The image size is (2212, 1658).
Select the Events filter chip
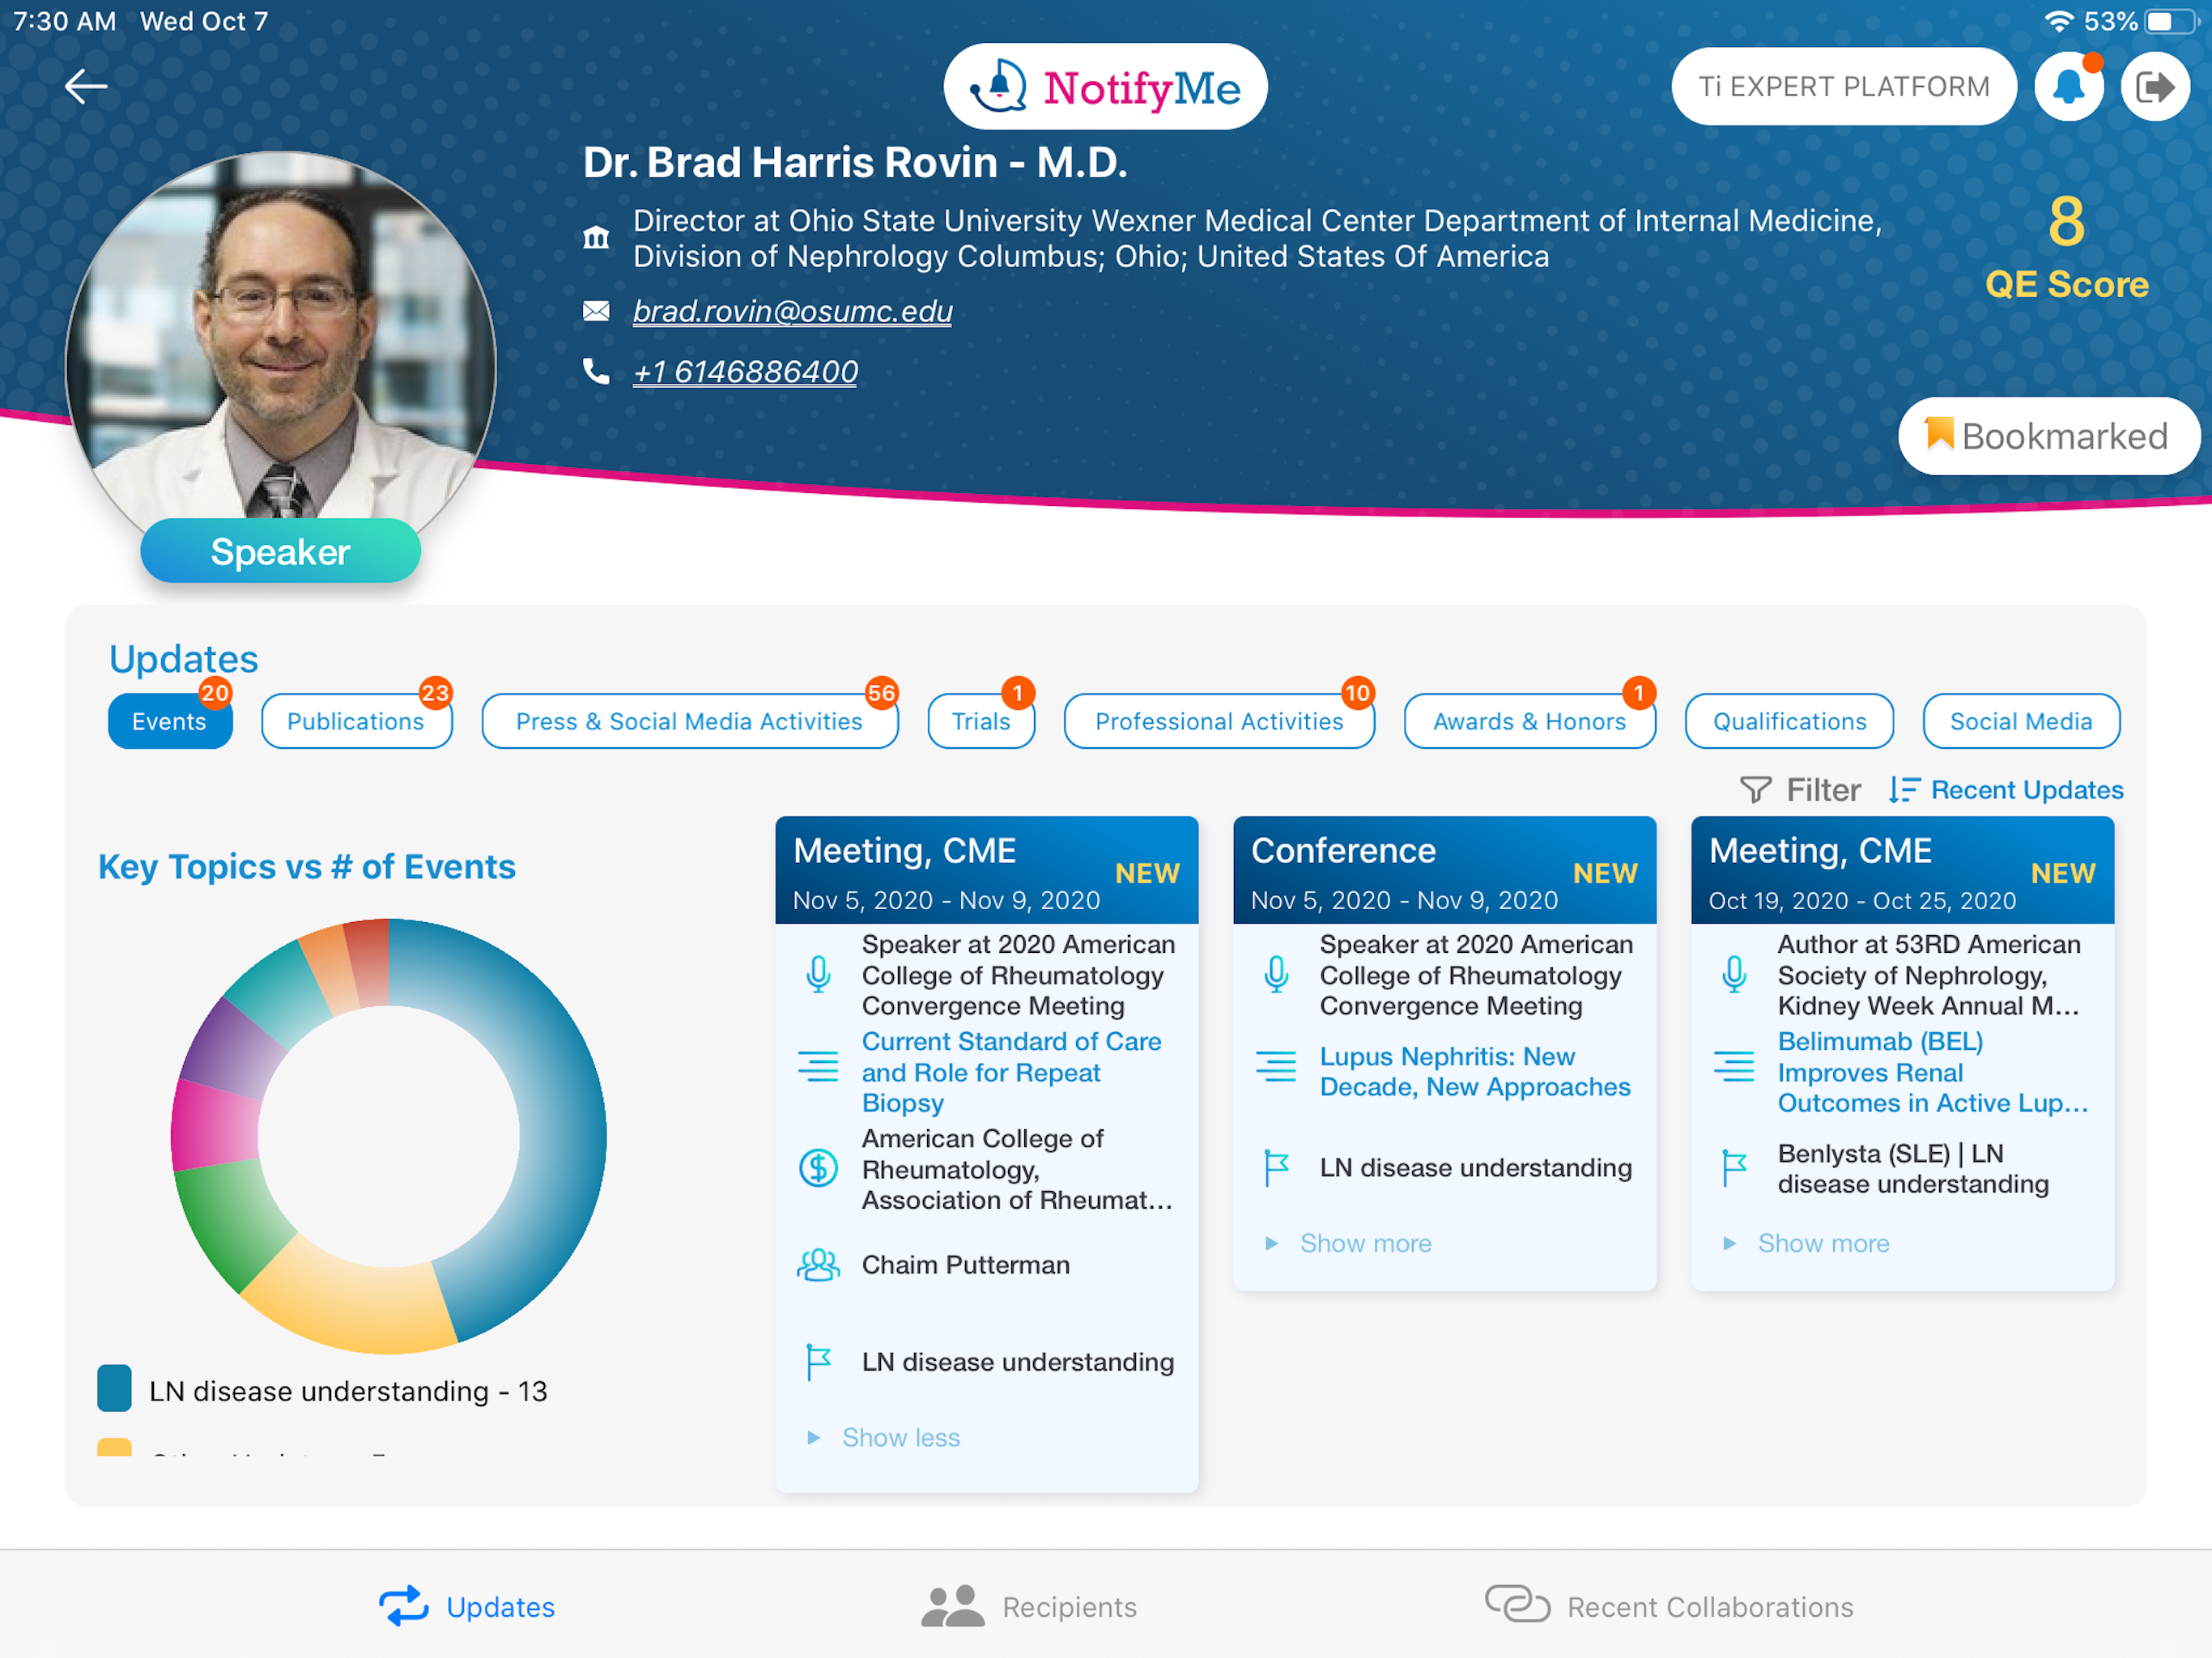pos(170,721)
